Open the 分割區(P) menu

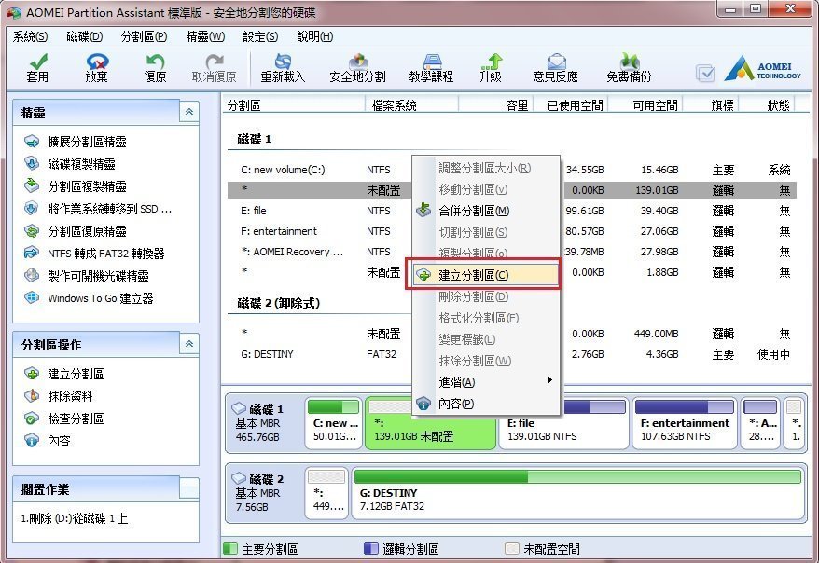(145, 36)
